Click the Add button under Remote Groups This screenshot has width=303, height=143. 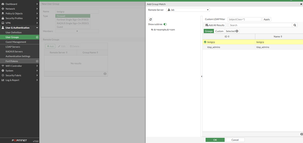tap(50, 46)
